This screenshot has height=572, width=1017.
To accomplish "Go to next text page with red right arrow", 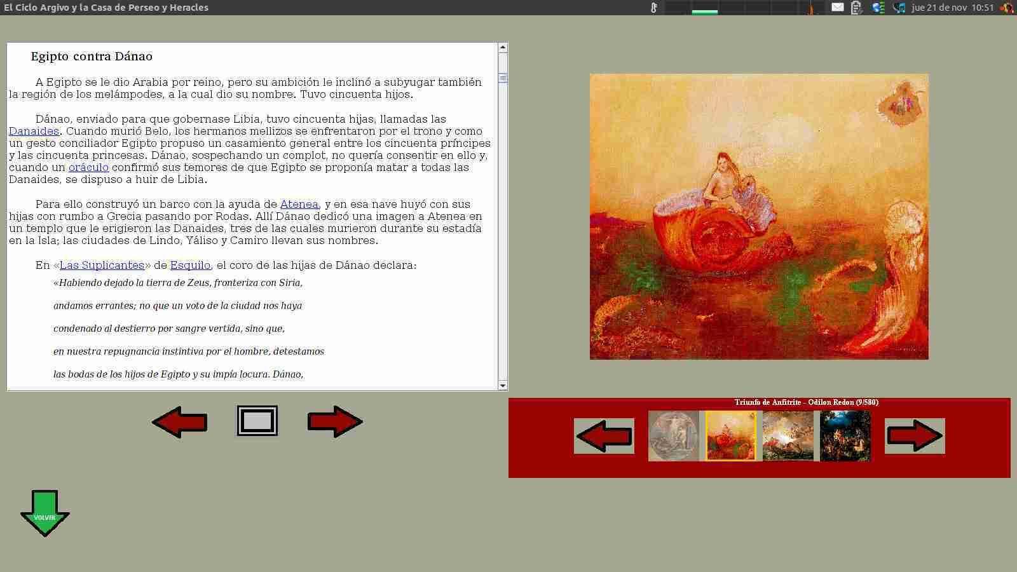I will click(x=335, y=421).
